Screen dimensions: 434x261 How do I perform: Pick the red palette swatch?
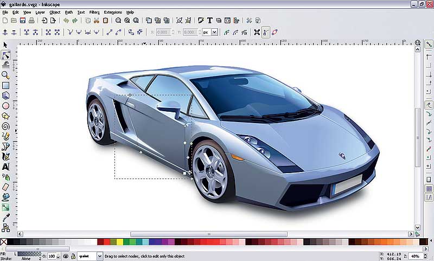coord(107,242)
